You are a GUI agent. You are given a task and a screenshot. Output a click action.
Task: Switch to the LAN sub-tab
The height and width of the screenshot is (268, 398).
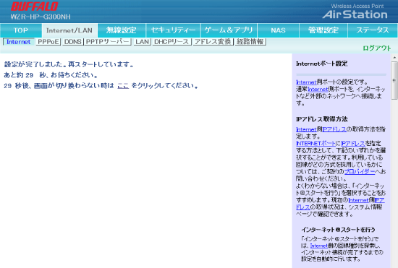pos(142,42)
